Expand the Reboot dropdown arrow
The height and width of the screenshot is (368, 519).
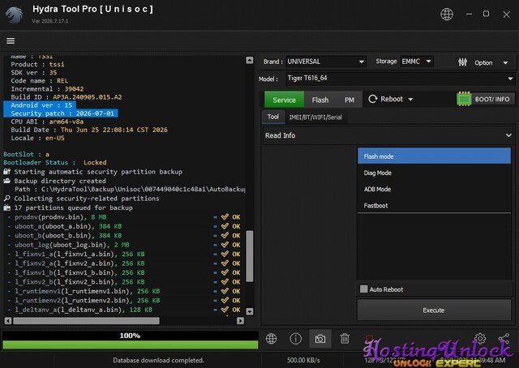[x=410, y=99]
